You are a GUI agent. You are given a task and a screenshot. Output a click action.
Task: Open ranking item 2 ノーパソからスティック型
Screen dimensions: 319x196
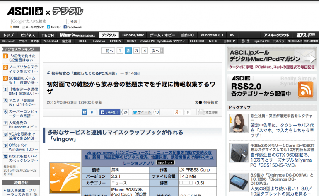tap(23, 69)
